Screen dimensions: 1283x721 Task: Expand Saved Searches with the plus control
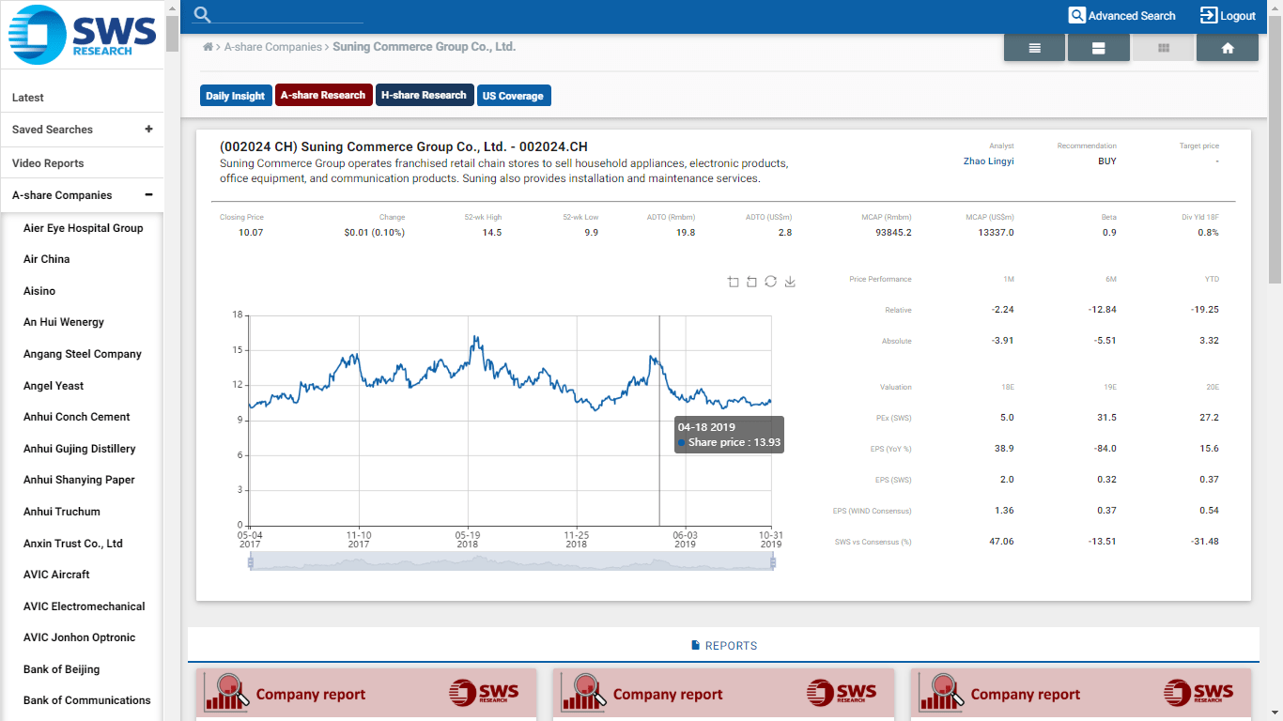click(x=147, y=130)
